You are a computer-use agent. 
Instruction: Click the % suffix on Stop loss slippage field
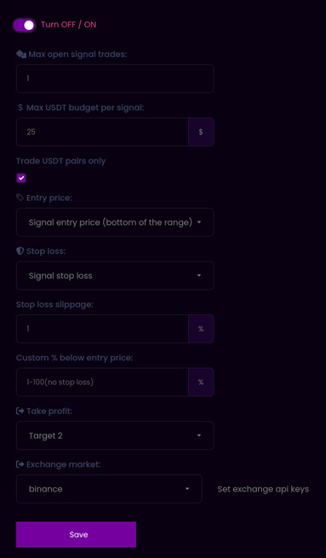coord(201,329)
